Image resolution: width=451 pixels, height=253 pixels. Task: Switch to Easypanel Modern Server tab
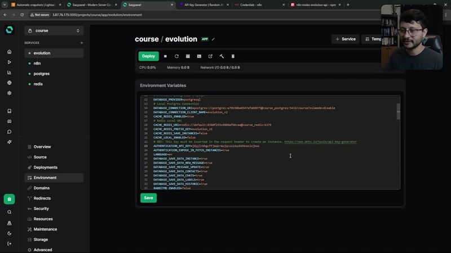tap(92, 5)
